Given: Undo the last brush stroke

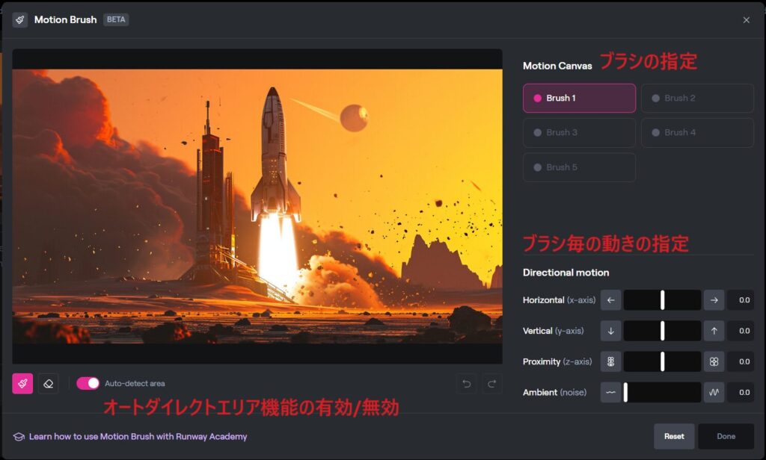Looking at the screenshot, I should tap(467, 384).
